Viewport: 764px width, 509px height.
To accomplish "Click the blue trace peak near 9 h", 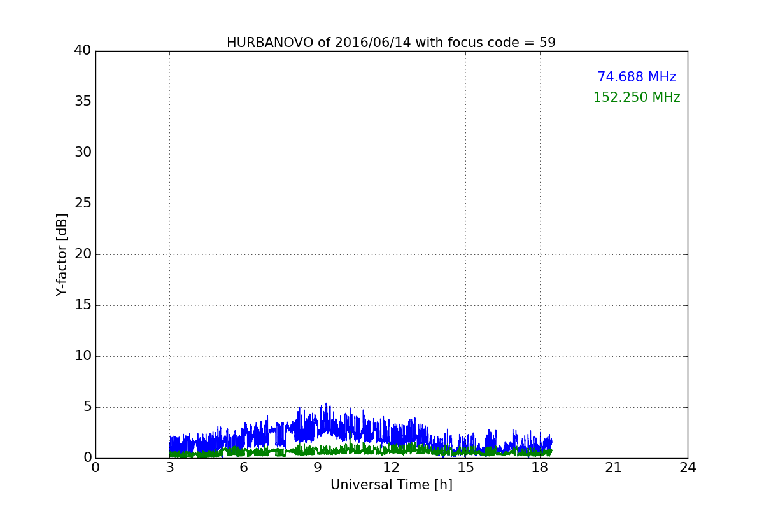I will click(x=327, y=404).
